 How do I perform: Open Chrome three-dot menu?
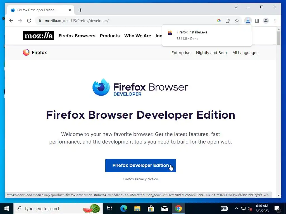click(x=275, y=21)
